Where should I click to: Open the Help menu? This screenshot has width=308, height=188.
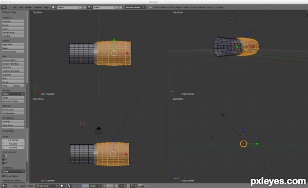pos(46,7)
